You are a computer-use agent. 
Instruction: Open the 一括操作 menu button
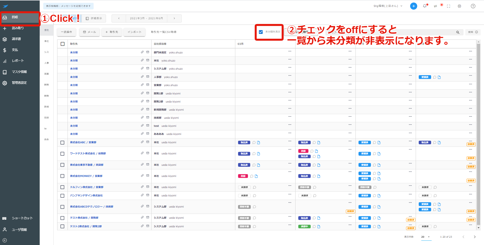(x=67, y=32)
